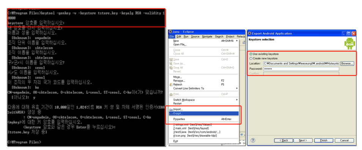Click the keystore Password field
The width and height of the screenshot is (362, 150).
301,69
